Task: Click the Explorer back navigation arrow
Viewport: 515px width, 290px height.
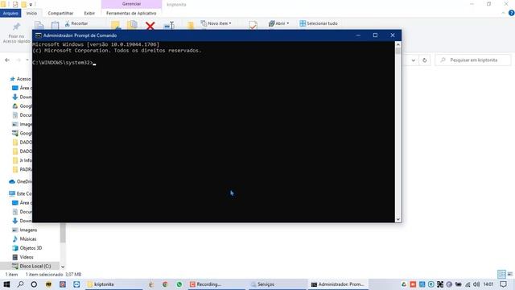Action: 7,60
